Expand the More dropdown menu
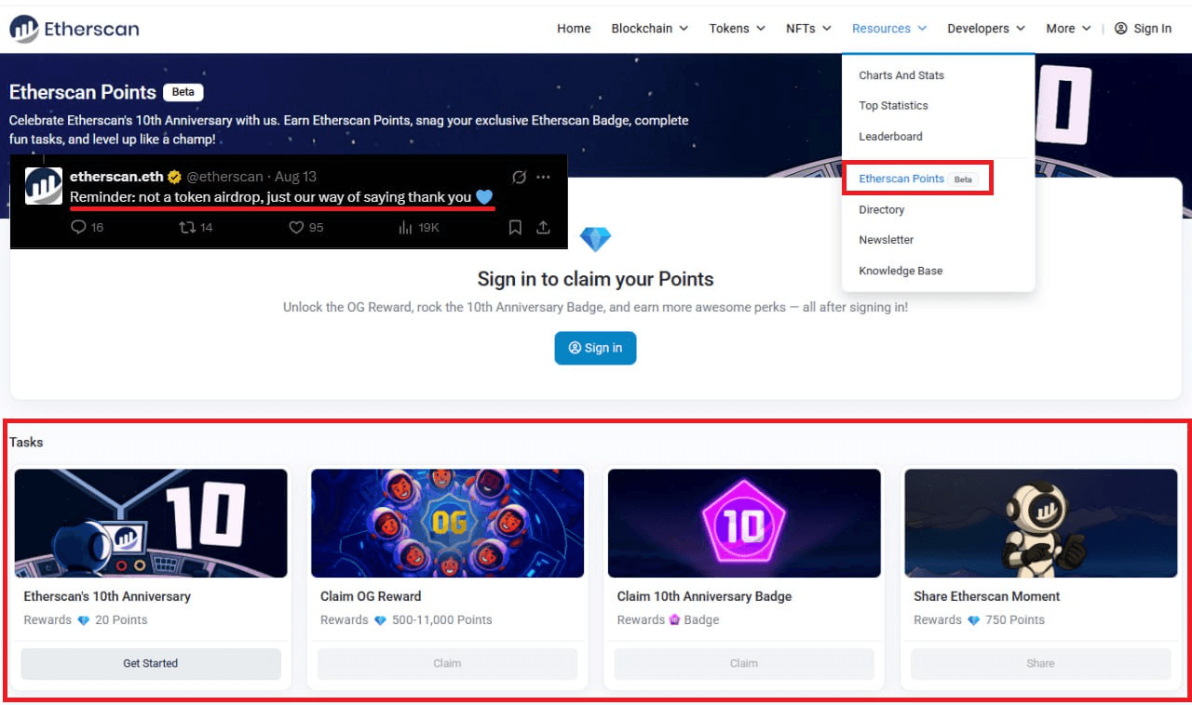Screen dimensions: 1192x705 [x=1068, y=29]
